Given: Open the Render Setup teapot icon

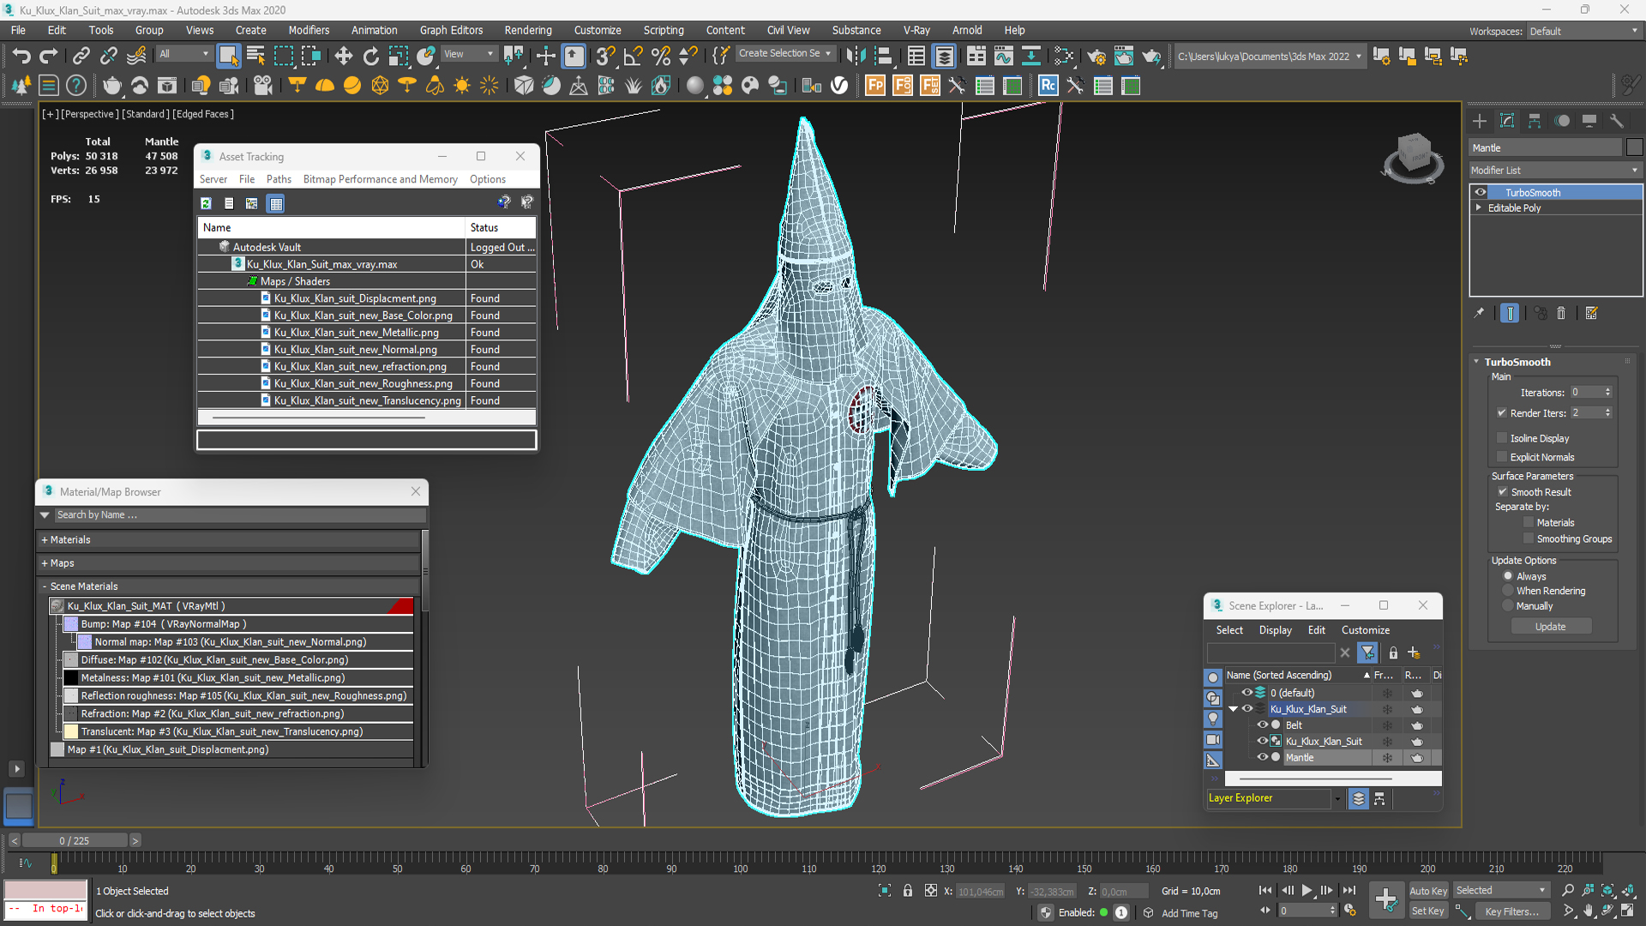Looking at the screenshot, I should click(1096, 57).
